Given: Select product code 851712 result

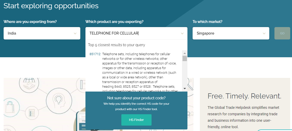Looking at the screenshot, I should click(x=95, y=54).
